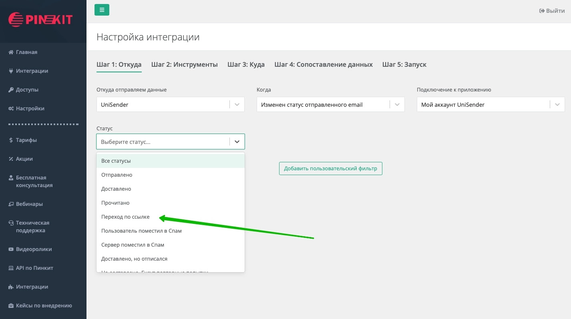
Task: Expand the Мой аккаунт UniSender dropdown
Action: click(557, 105)
